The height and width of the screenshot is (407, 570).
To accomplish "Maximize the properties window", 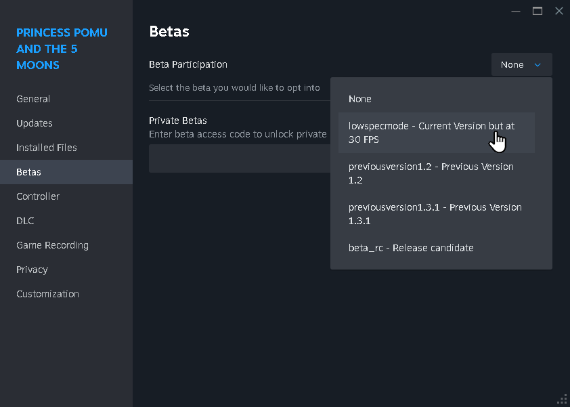I will click(x=538, y=11).
